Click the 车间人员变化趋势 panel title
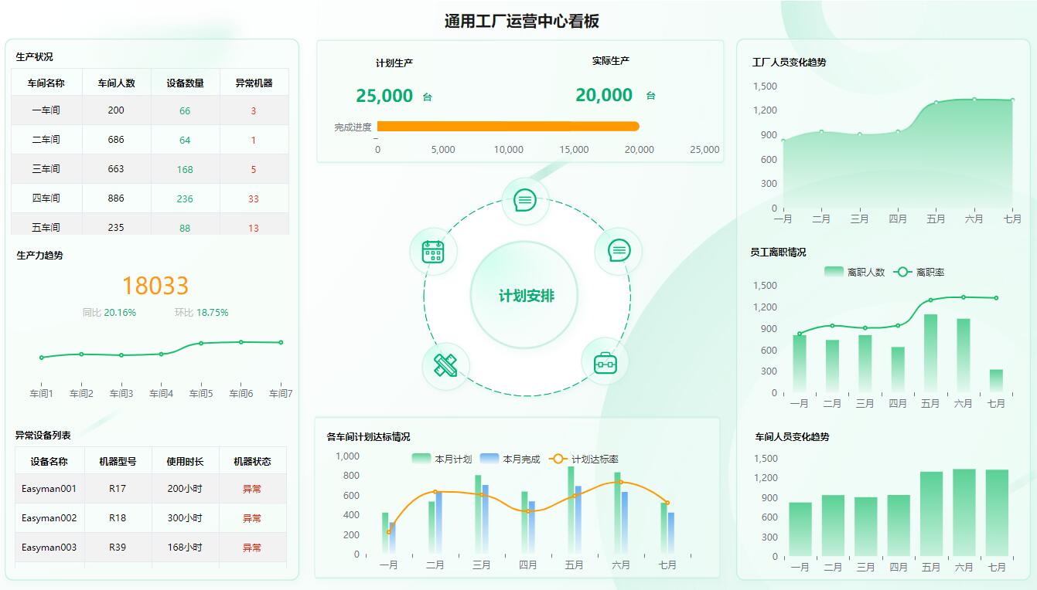Image resolution: width=1037 pixels, height=590 pixels. coord(792,436)
